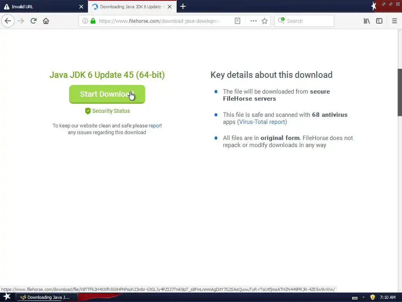Viewport: 402px width, 302px height.
Task: Follow the report link
Action: 155,125
